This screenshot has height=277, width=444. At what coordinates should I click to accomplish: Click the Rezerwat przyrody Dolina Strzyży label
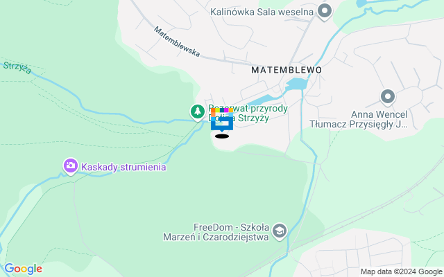(248, 113)
